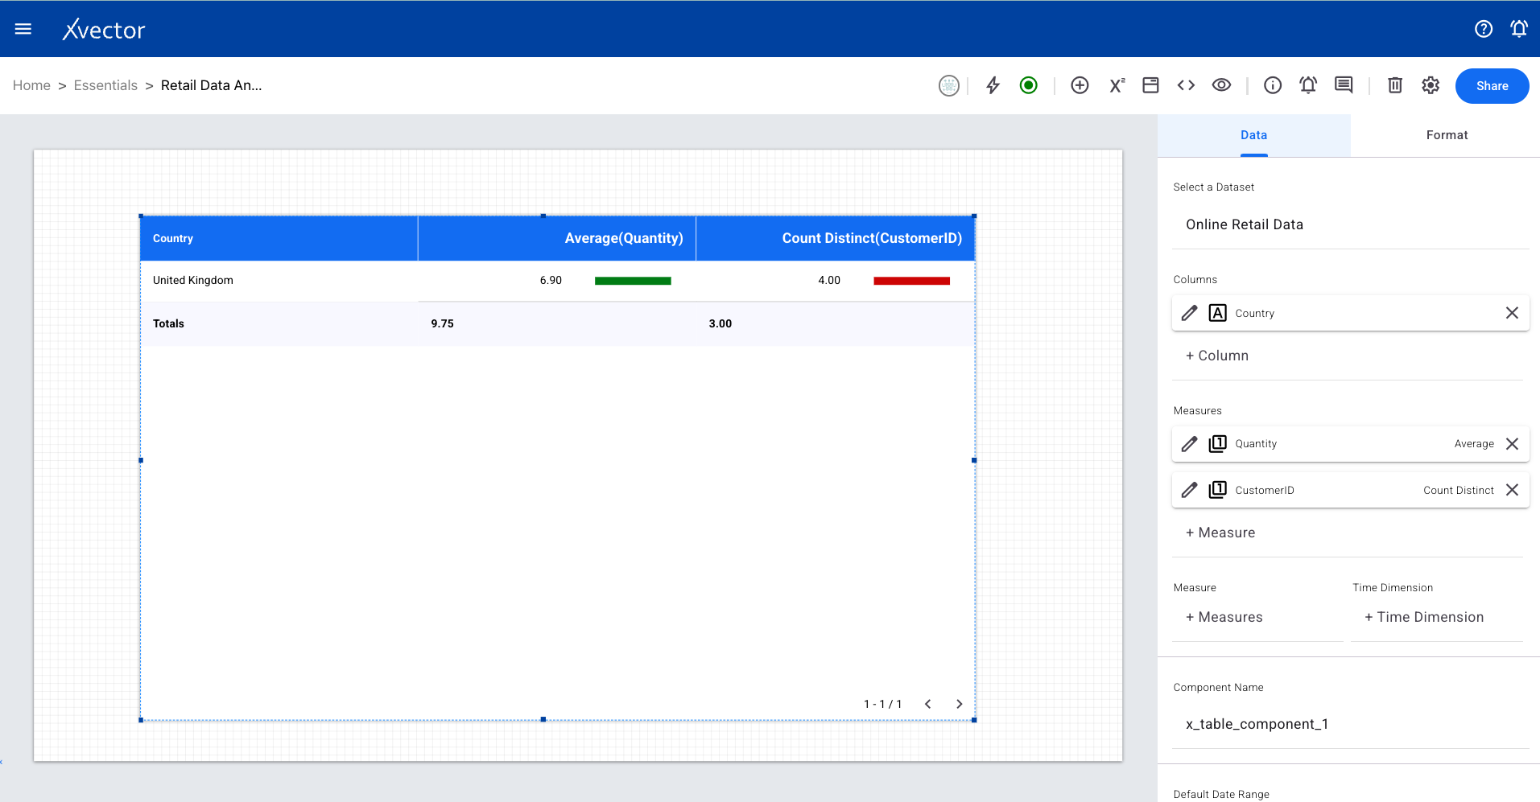
Task: Click the layout panel icon in toolbar
Action: (x=1150, y=85)
